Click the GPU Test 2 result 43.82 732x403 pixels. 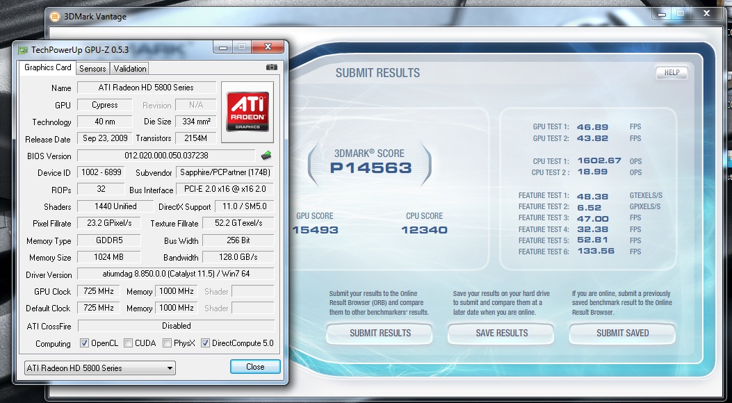click(592, 138)
